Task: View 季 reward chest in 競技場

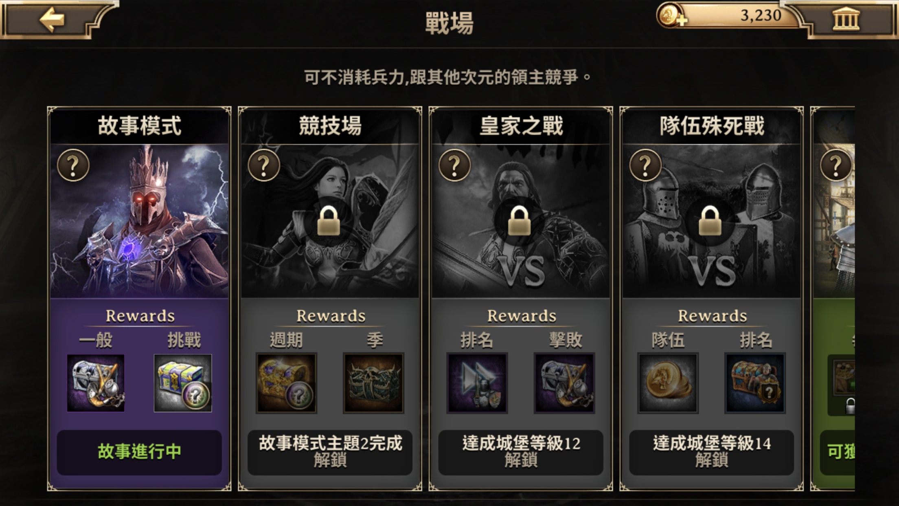Action: 373,383
